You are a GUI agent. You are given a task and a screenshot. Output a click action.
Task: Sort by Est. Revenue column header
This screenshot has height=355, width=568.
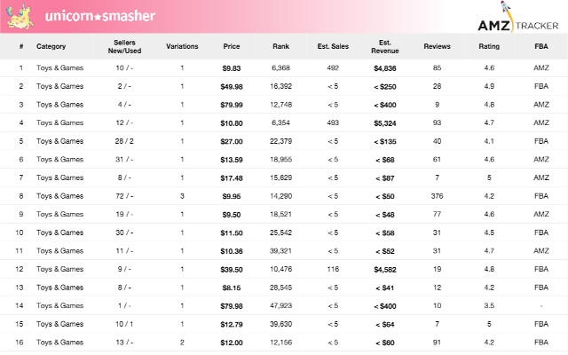tap(384, 46)
